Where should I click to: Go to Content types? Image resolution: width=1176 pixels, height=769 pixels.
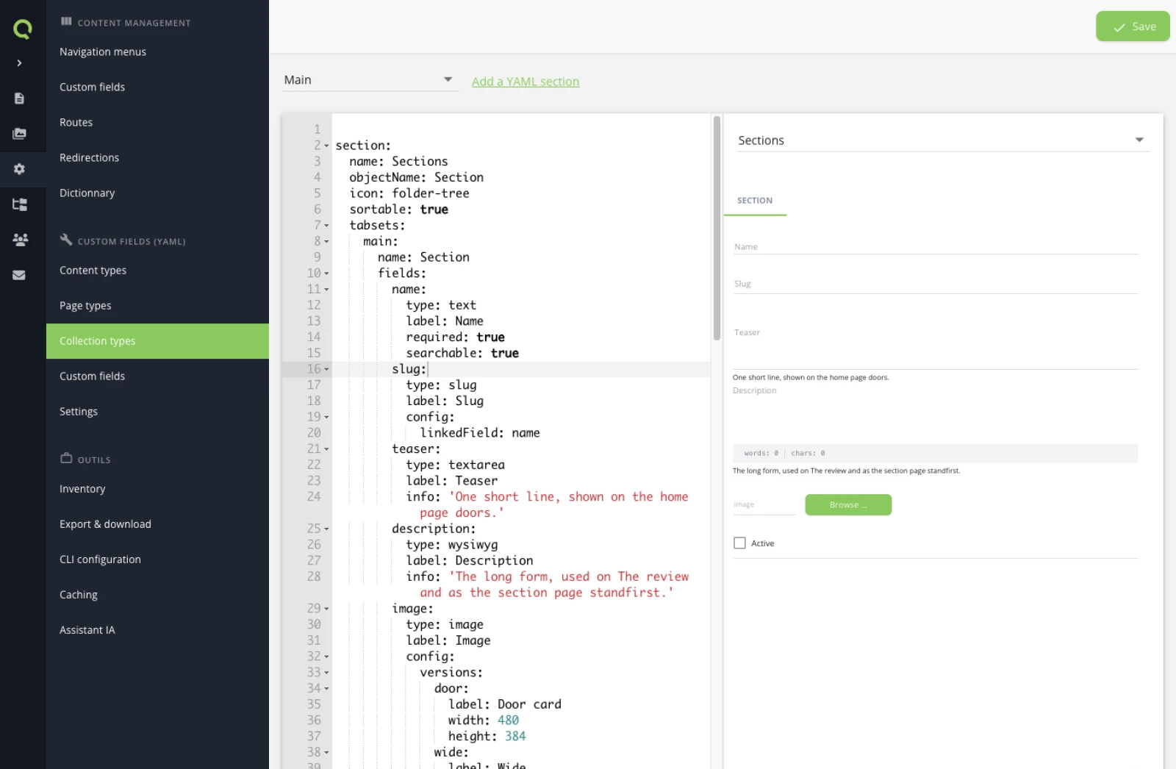(93, 271)
